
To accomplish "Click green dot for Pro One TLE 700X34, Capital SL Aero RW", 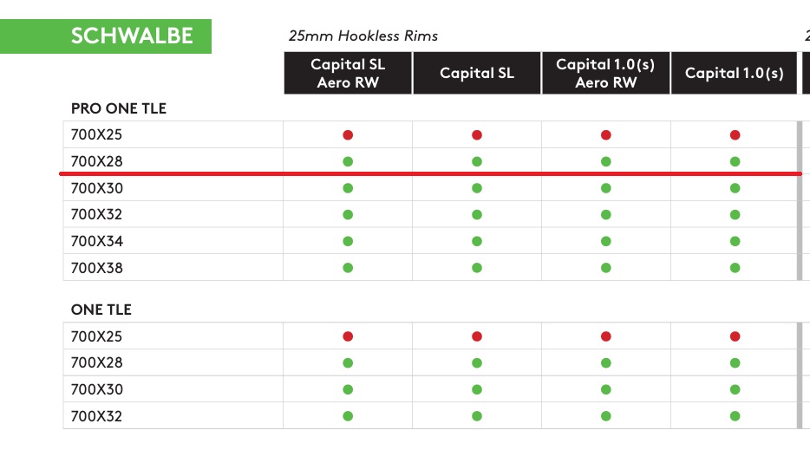I will [x=348, y=241].
